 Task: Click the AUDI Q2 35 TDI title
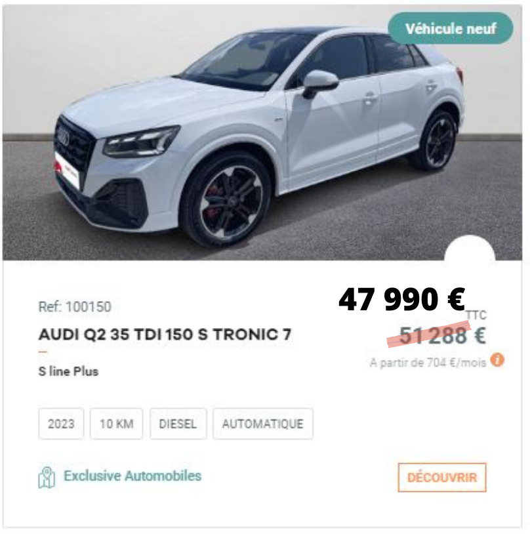coord(165,335)
